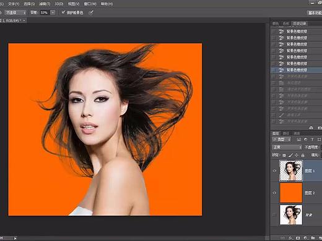The height and width of the screenshot is (241, 322).
Task: Add a layer mask icon
Action: [x=298, y=238]
